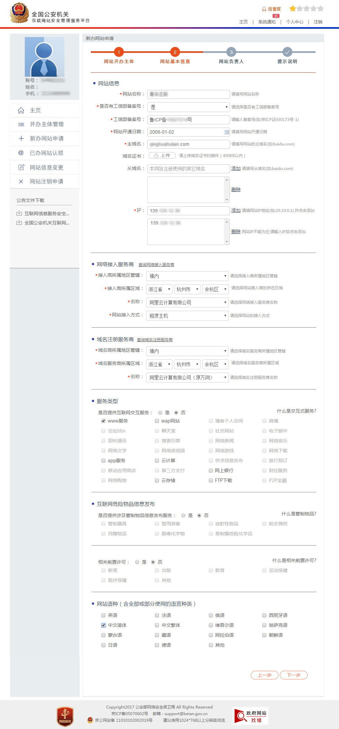This screenshot has width=339, height=729.
Task: Click step 2 circle 网站基本信息
Action: pyautogui.click(x=175, y=52)
